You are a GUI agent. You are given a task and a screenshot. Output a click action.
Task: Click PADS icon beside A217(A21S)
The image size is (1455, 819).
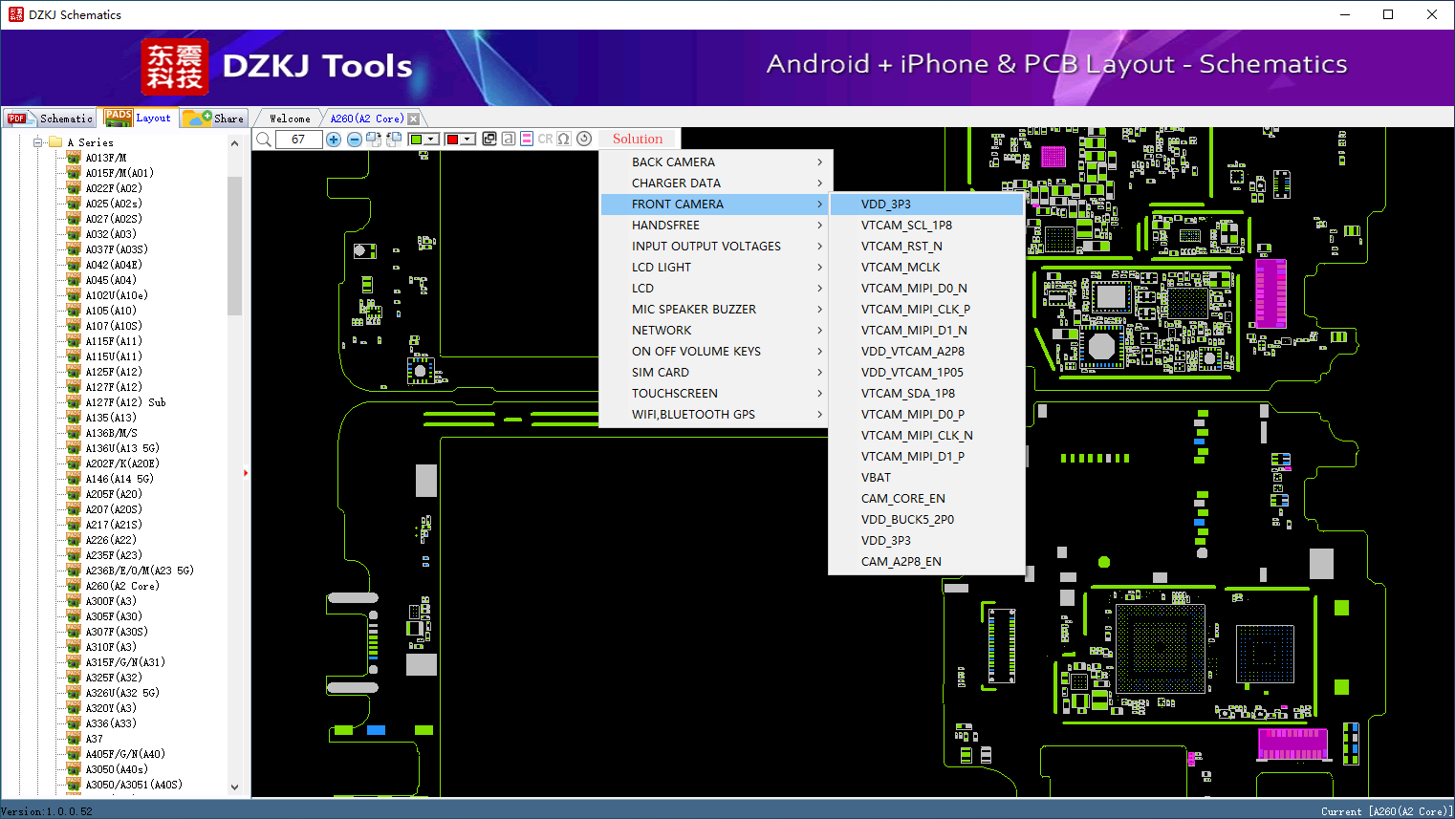(x=74, y=525)
